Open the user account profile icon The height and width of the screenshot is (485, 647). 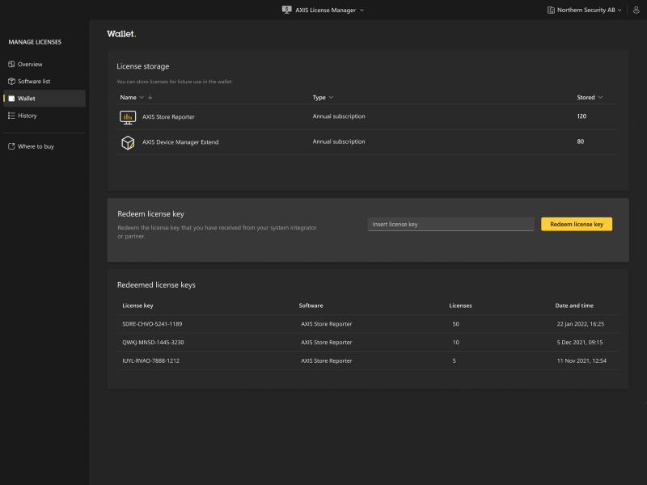(x=636, y=10)
